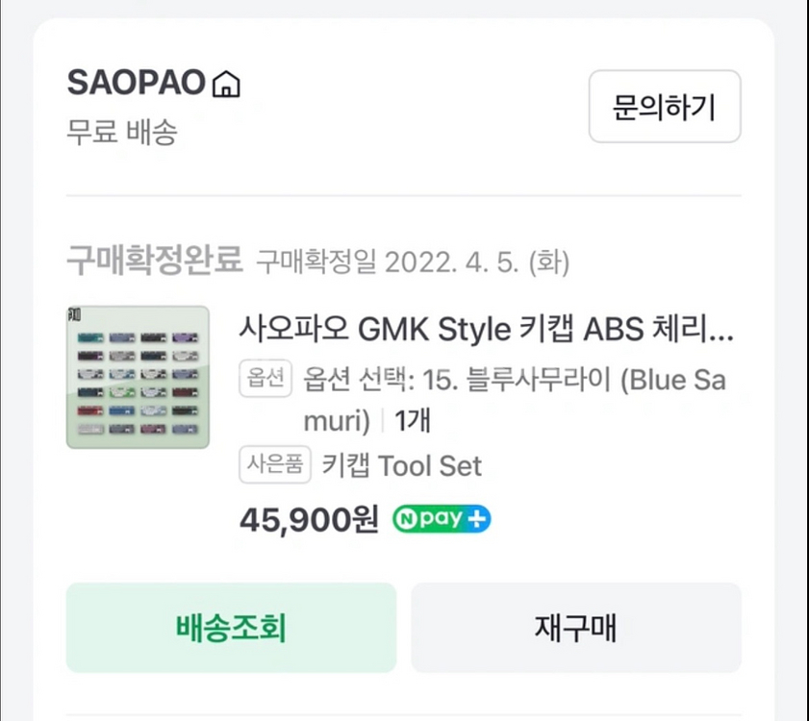This screenshot has height=721, width=809.
Task: Click the 사은품 gift tag badge
Action: [274, 466]
